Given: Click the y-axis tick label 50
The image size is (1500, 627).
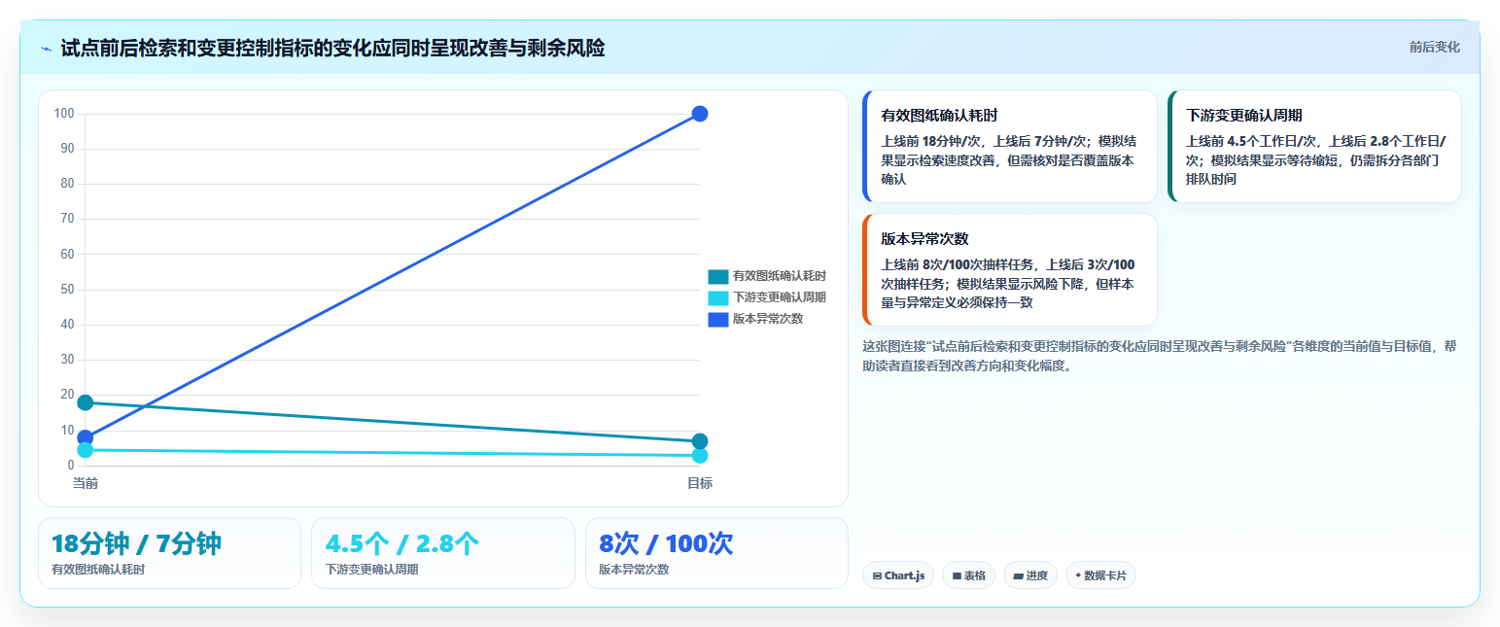Looking at the screenshot, I should click(67, 290).
